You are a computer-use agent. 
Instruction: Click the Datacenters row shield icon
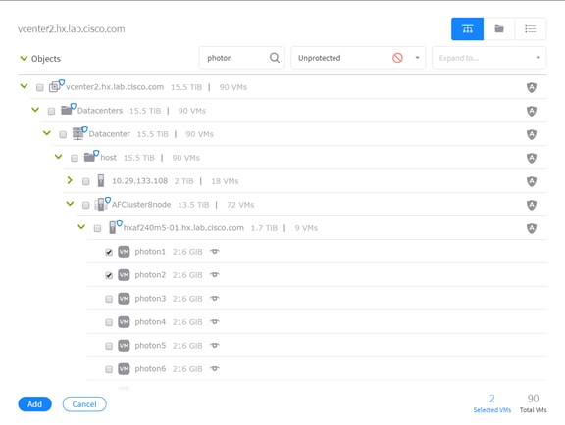(x=532, y=111)
